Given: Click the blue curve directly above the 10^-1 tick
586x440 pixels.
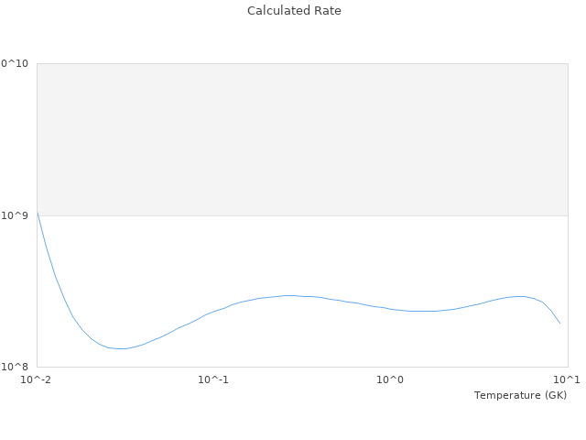Looking at the screenshot, I should point(213,311).
